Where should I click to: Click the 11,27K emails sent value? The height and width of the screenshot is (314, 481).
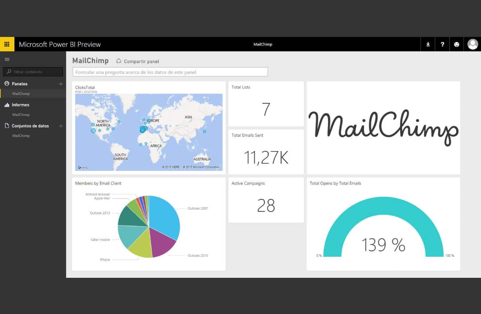click(266, 157)
